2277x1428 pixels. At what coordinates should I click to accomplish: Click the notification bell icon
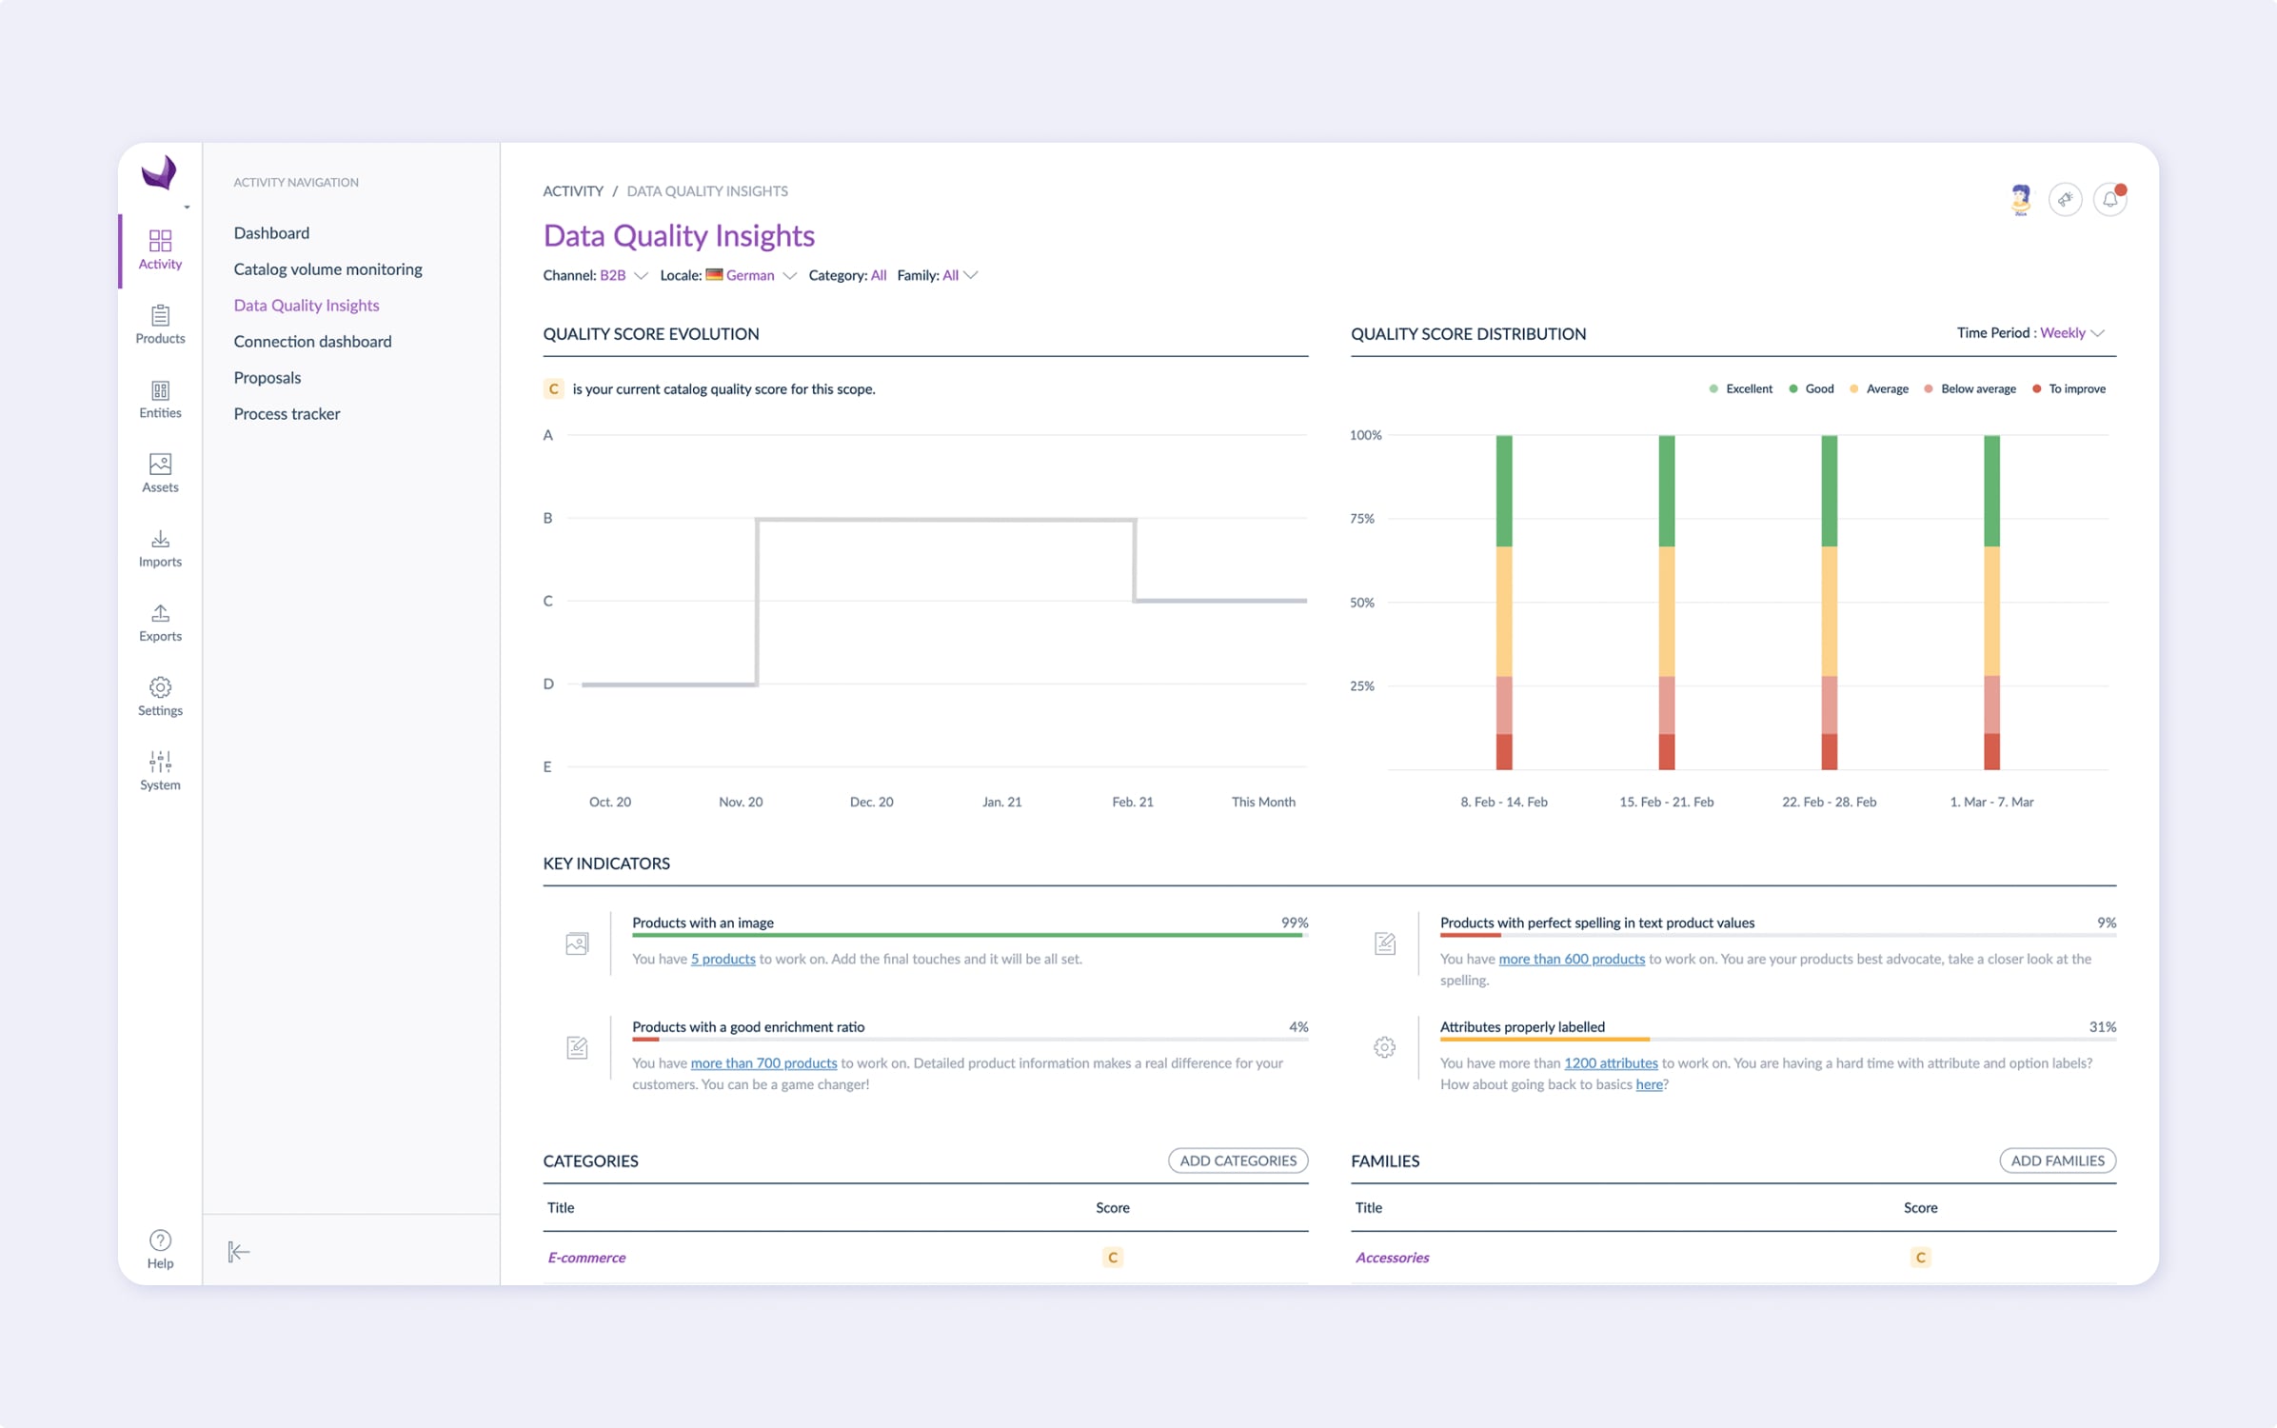click(2109, 199)
